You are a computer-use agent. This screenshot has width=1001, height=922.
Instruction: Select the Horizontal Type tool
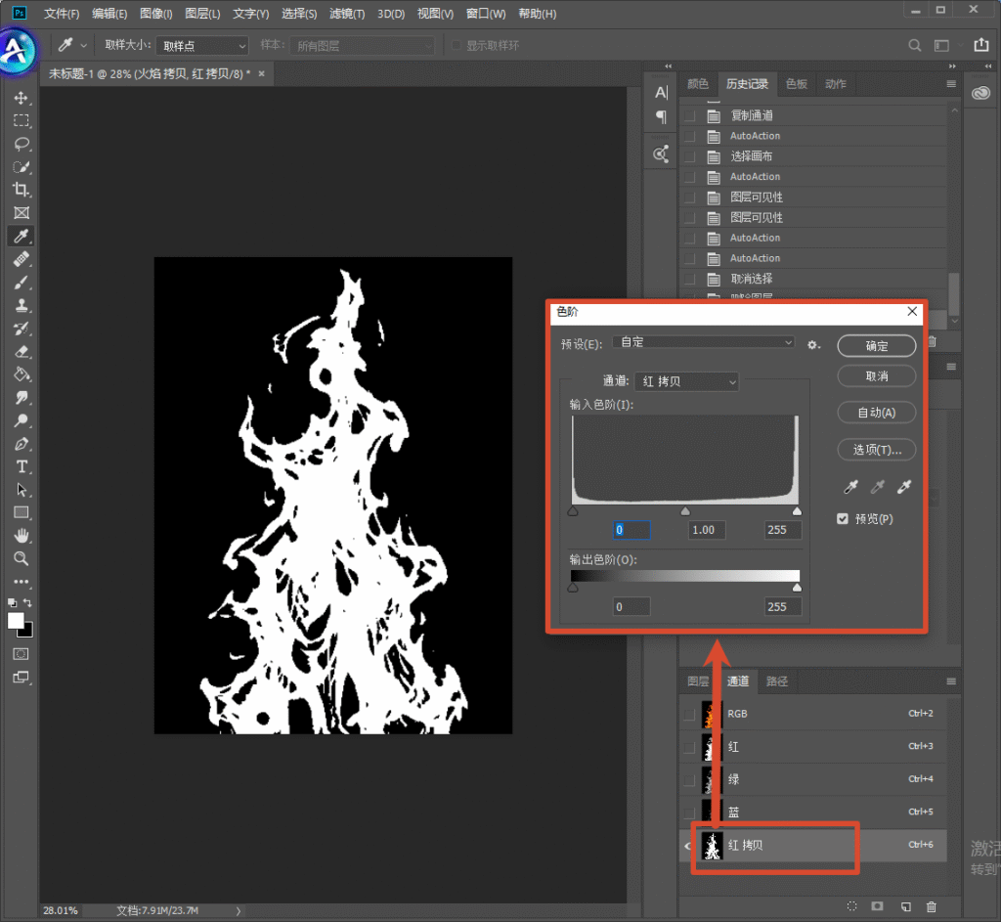22,466
